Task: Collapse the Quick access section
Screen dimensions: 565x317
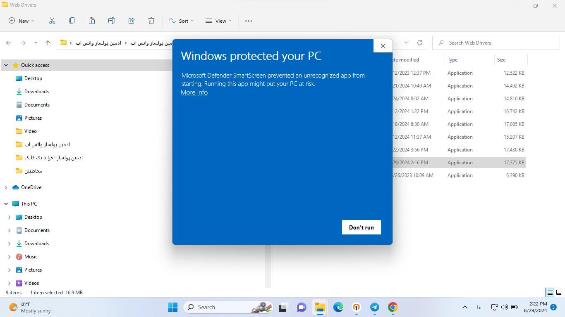Action: [6, 65]
